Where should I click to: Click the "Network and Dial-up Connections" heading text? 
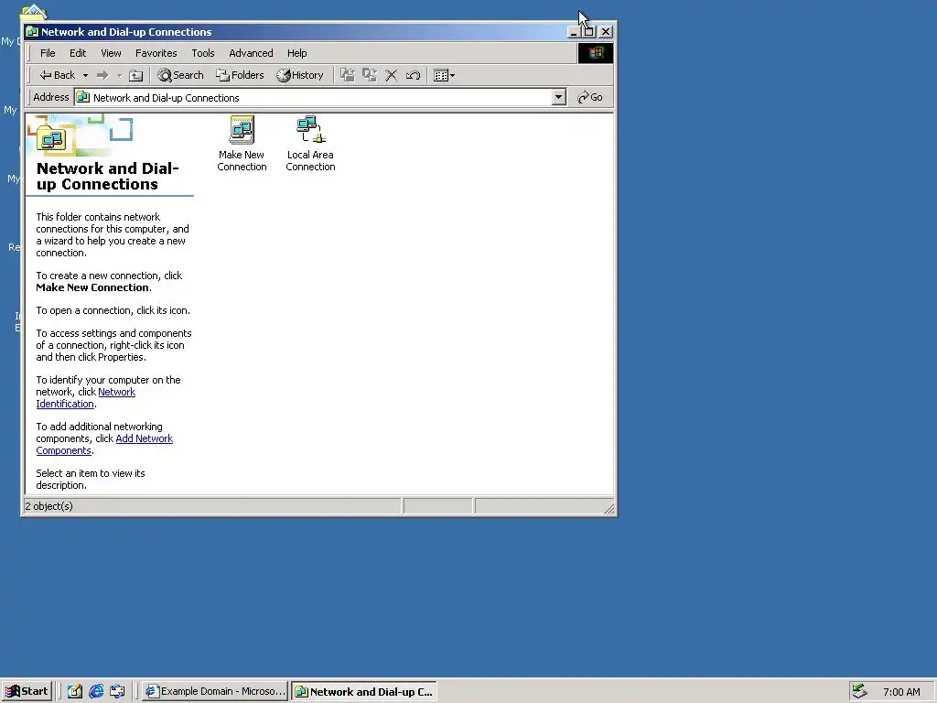[108, 177]
